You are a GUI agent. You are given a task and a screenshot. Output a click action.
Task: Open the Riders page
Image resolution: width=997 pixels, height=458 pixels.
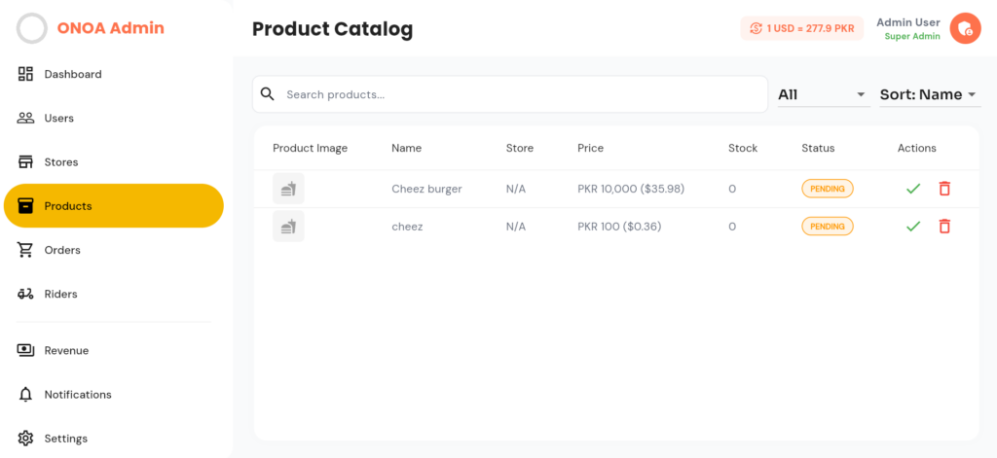point(113,294)
